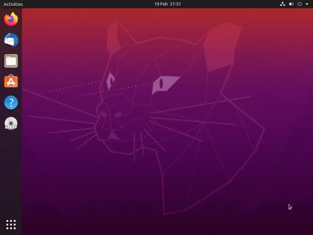Click the volume speaker icon
The height and width of the screenshot is (235, 313).
coord(291,4)
